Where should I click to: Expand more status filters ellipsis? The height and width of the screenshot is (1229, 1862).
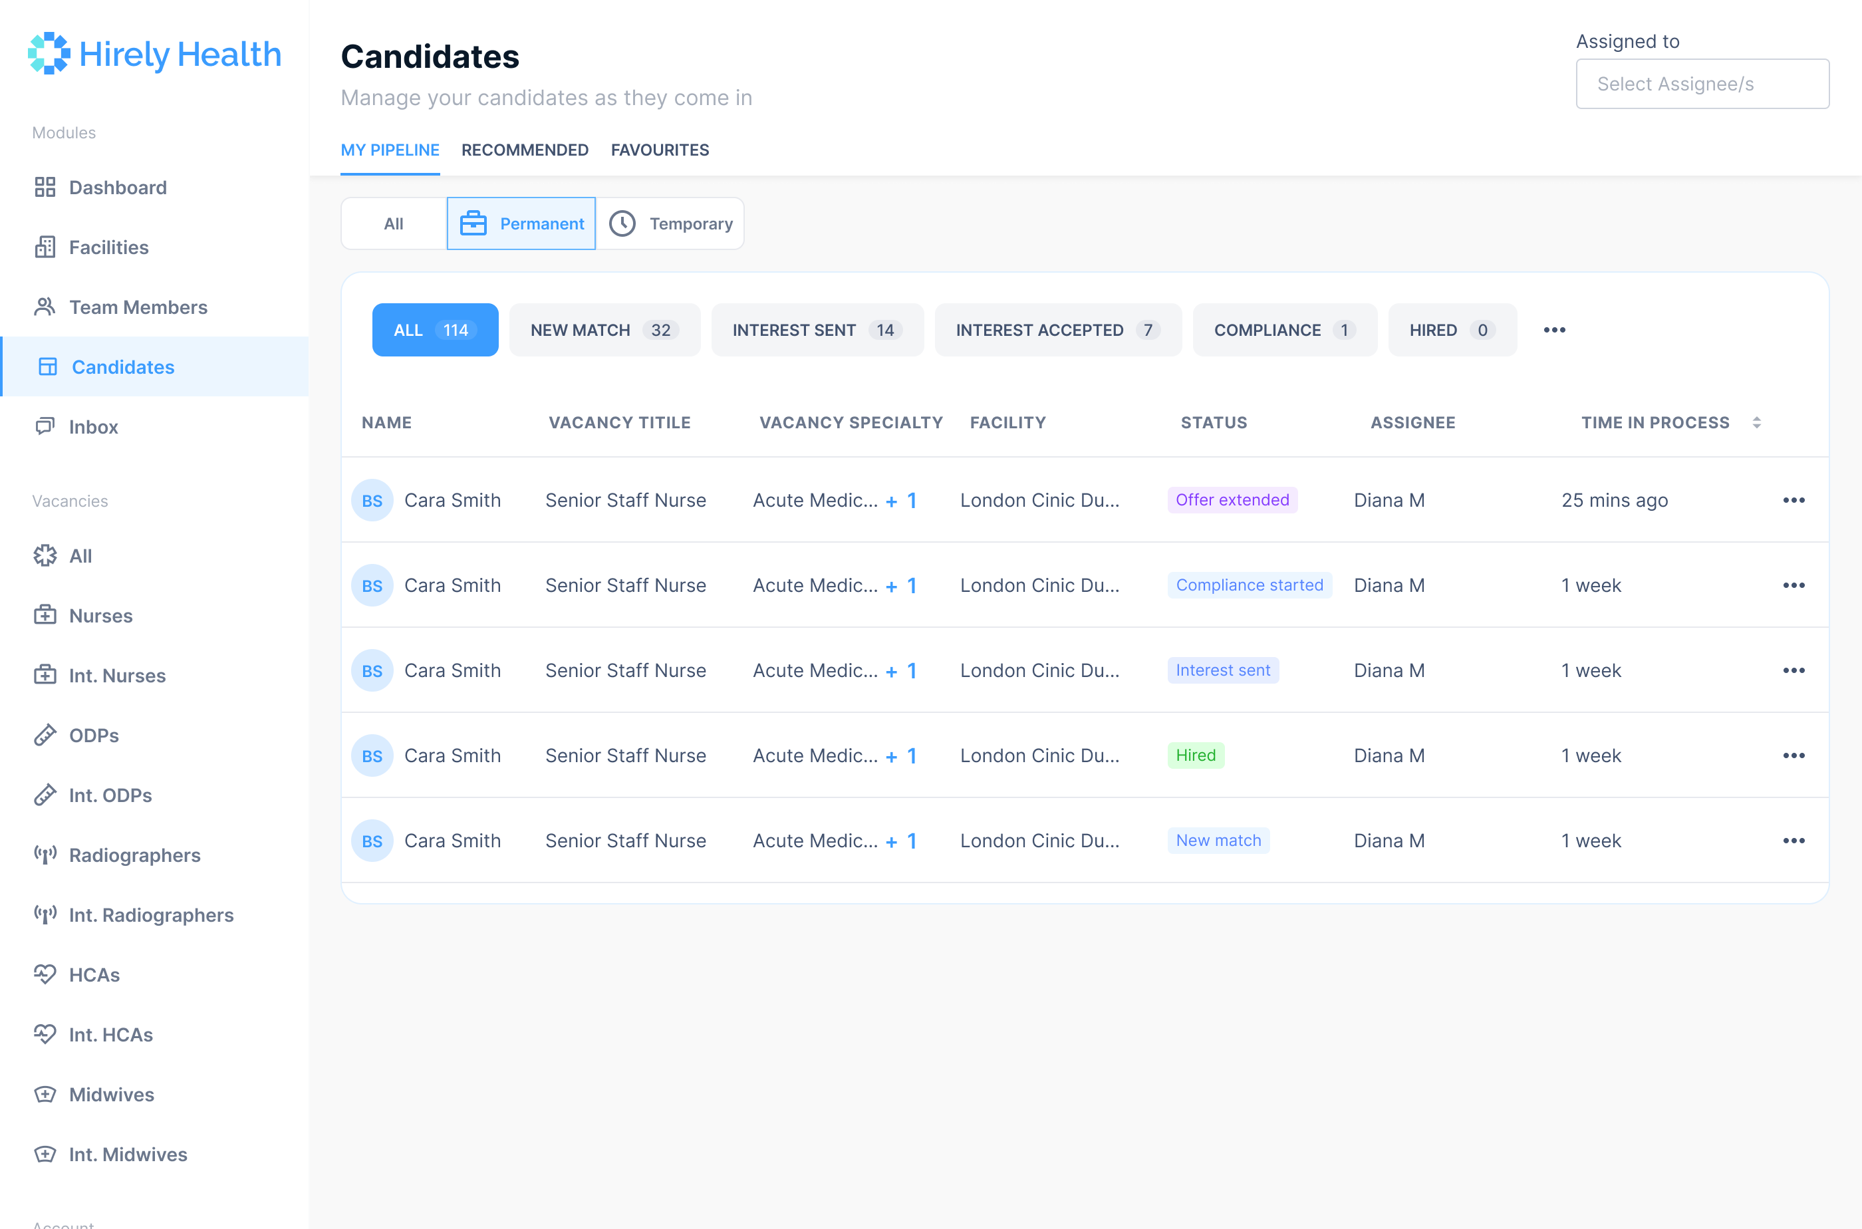1555,330
